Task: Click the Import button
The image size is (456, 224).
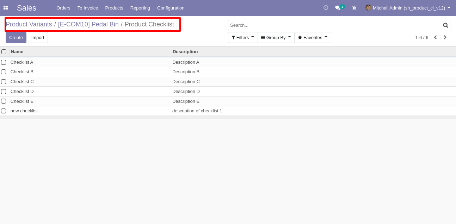Action: (x=38, y=37)
